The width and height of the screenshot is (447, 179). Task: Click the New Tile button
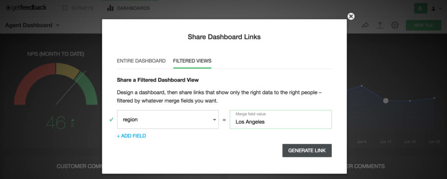(423, 25)
